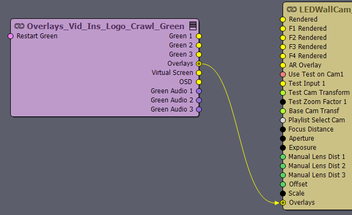Click the OSD output pin
The image size is (352, 215).
199,82
